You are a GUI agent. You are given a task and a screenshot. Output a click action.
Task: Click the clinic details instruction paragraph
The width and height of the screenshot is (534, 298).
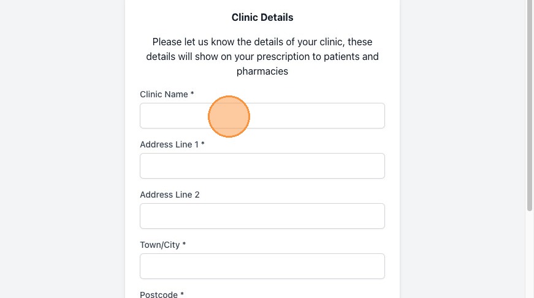(262, 56)
